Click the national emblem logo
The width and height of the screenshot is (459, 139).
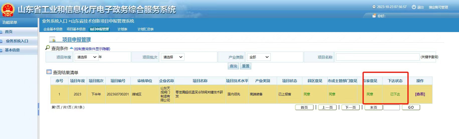8,10
